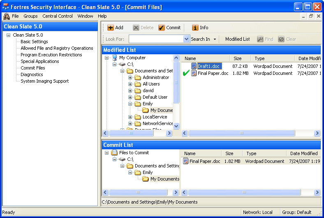Click the Final Paper.doc icon in Commit List
Image resolution: width=324 pixels, height=218 pixels.
[185, 161]
